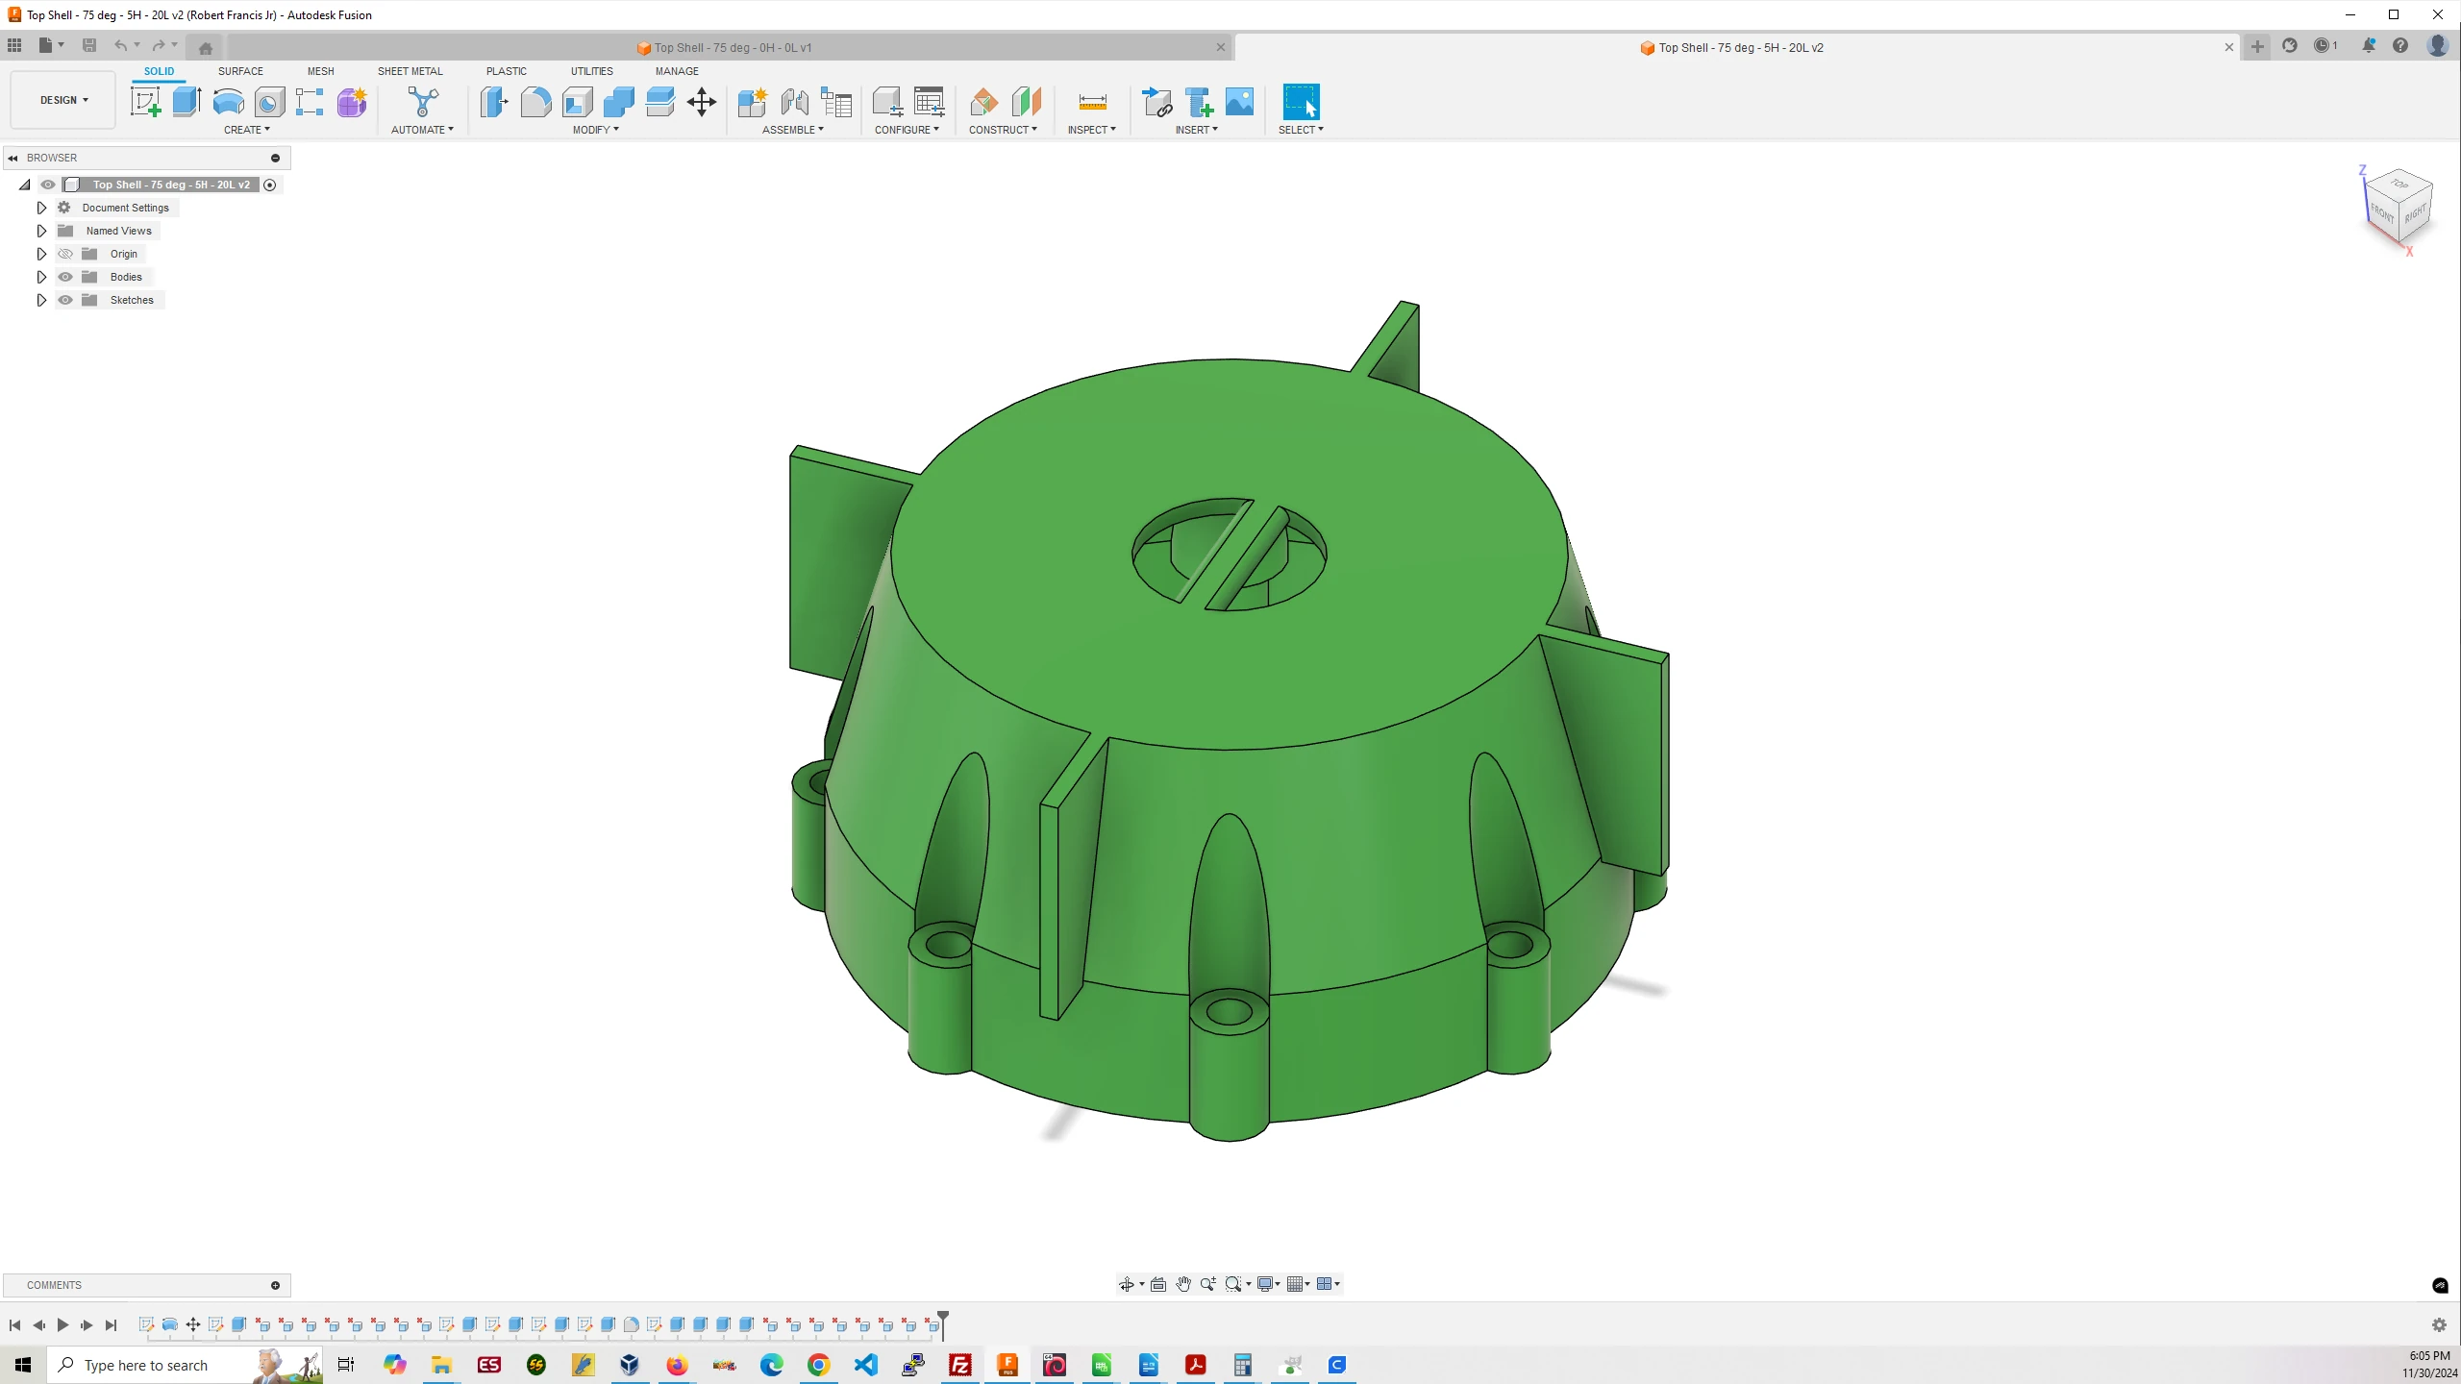Select the Midplane construct tool
The height and width of the screenshot is (1384, 2461).
(x=1026, y=102)
